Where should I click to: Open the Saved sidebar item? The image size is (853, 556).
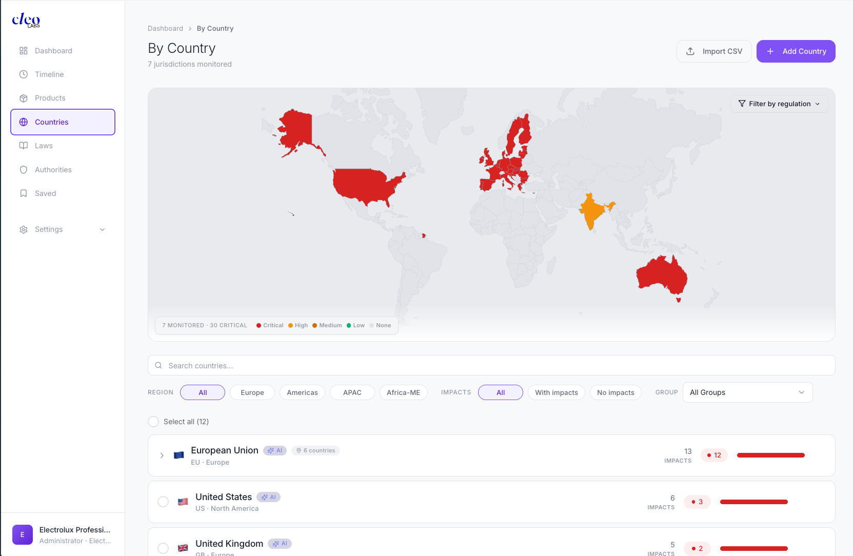(63, 193)
